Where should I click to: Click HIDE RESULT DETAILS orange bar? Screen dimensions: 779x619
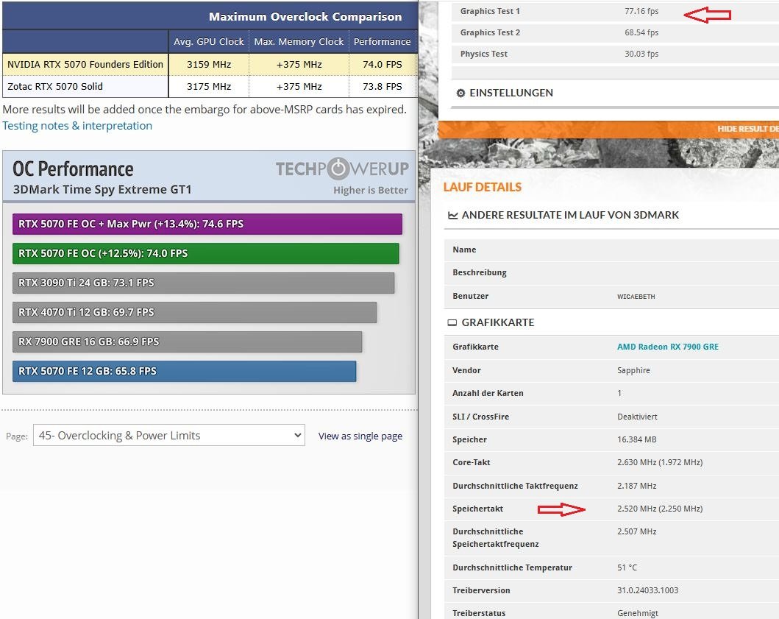pyautogui.click(x=608, y=130)
